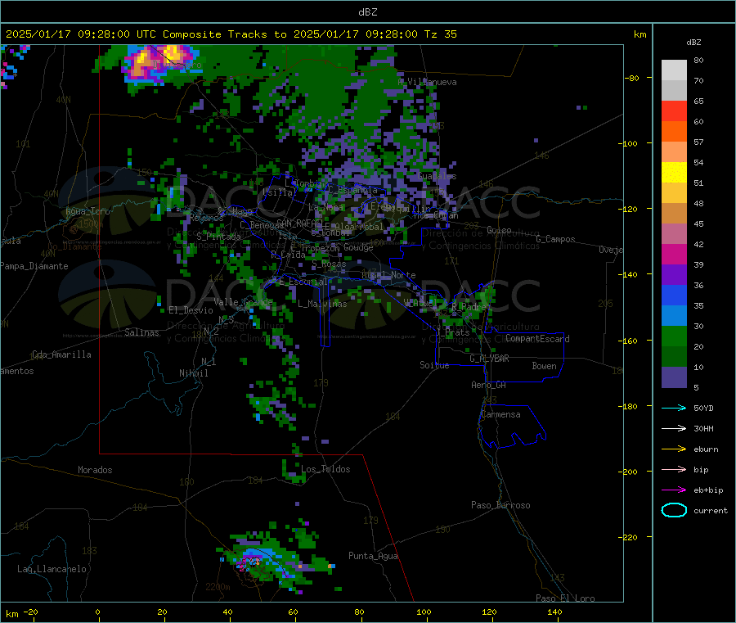Click the Punta_Agua map label
Screen dimensions: 736x623
[x=373, y=556]
